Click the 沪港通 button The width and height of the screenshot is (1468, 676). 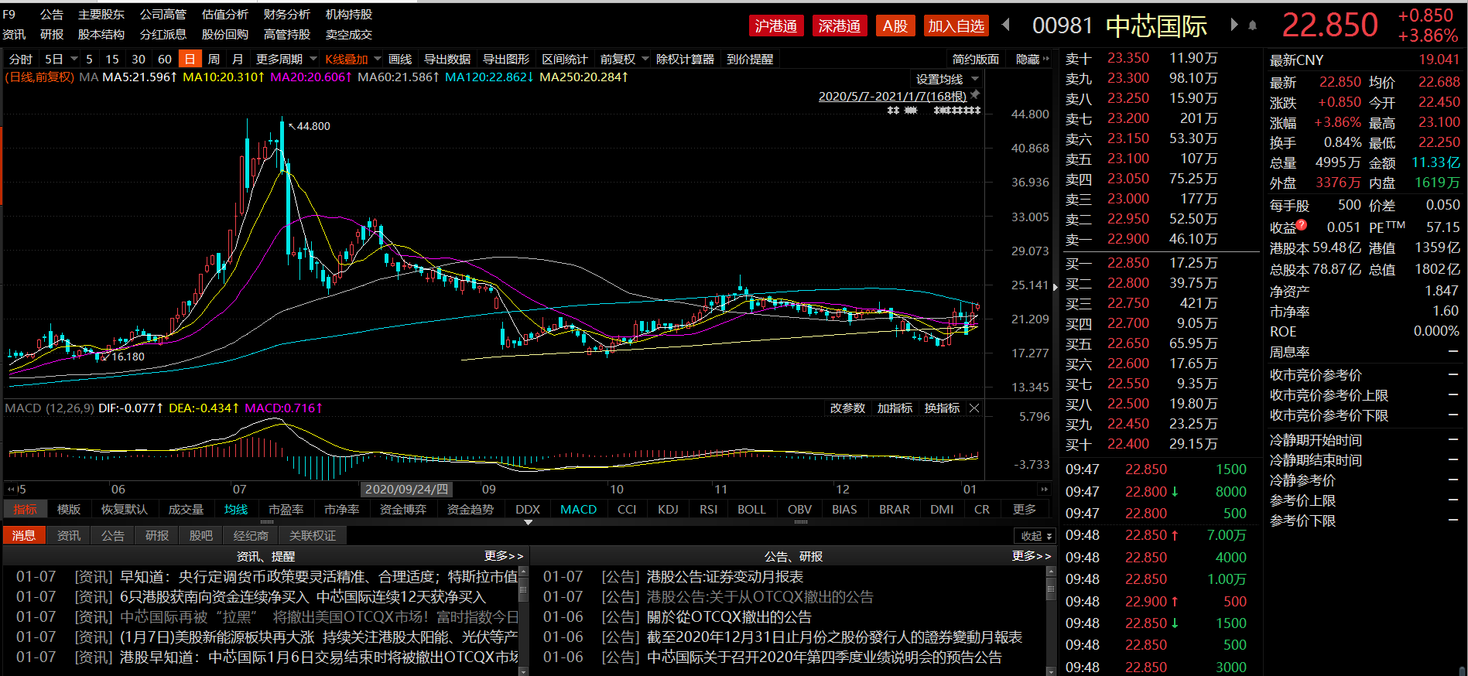[776, 26]
